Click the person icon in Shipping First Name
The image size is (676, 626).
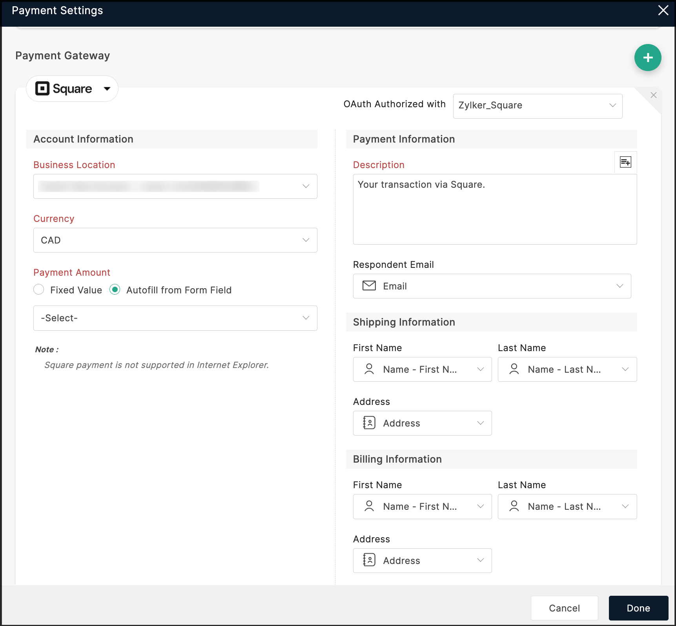coord(369,369)
